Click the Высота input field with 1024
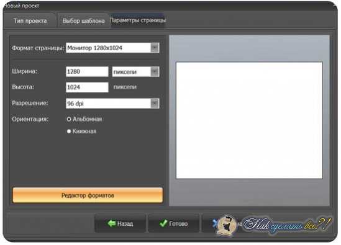Image resolution: width=341 pixels, height=245 pixels. point(87,87)
